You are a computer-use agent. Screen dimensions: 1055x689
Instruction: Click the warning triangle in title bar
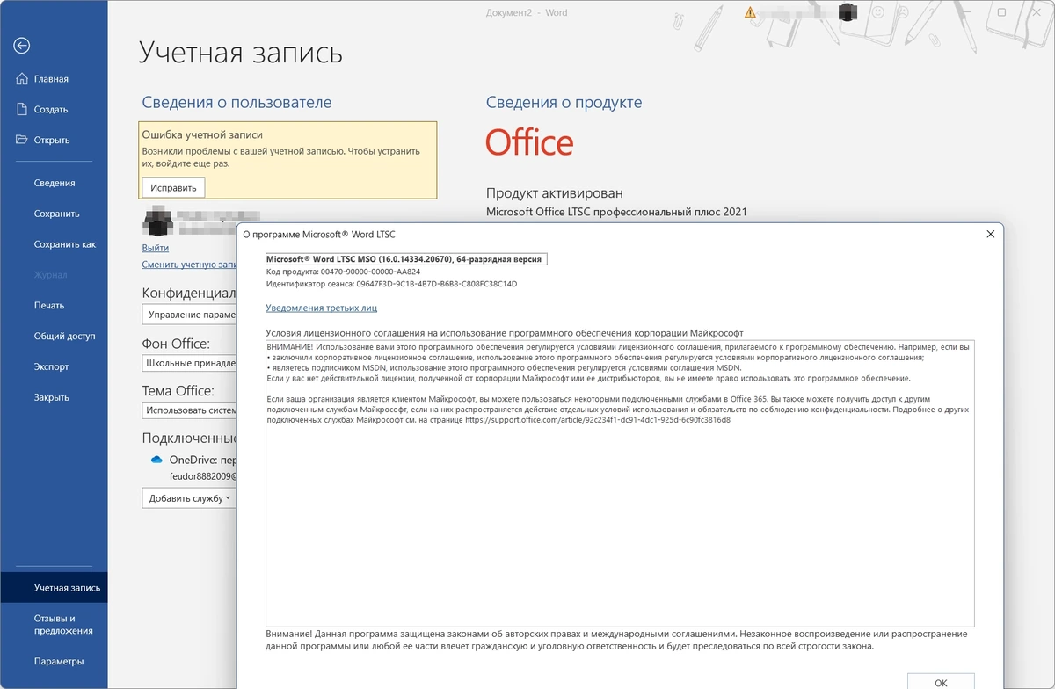coord(750,13)
